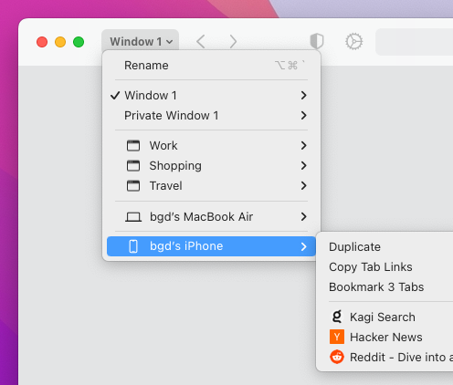This screenshot has height=385, width=453.
Task: Click the forward navigation arrow
Action: [233, 41]
